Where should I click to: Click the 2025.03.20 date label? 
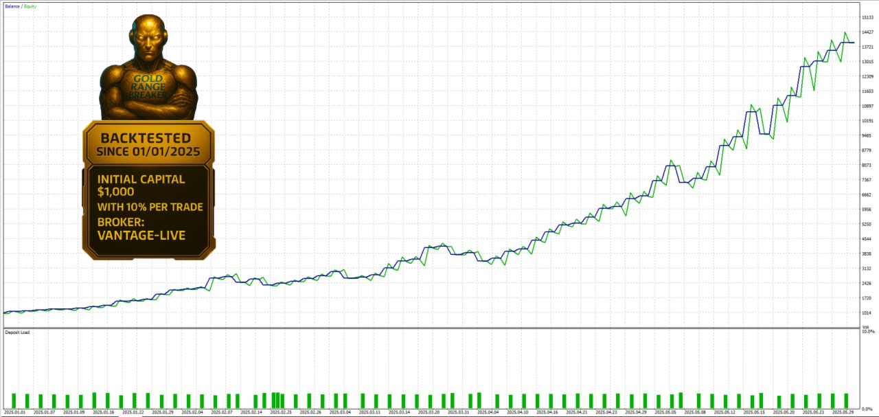point(429,413)
